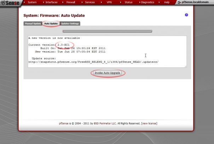214x144 pixels.
Task: Click the current version 2.0-RC1 text
Action: (x=63, y=45)
